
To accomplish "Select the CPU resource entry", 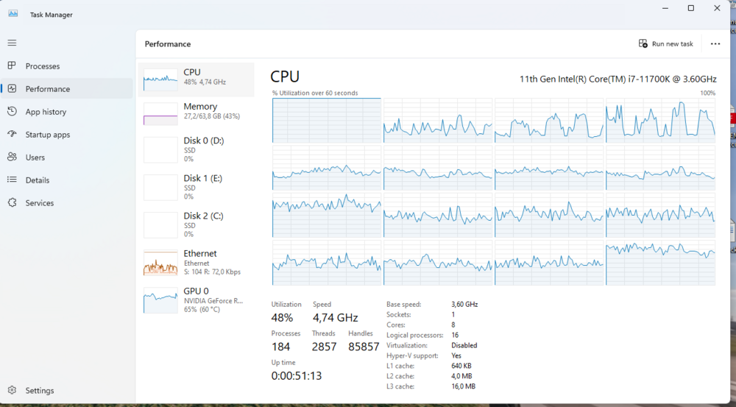I will [197, 79].
